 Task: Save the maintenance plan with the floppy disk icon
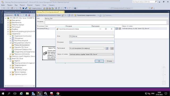pos(23,8)
